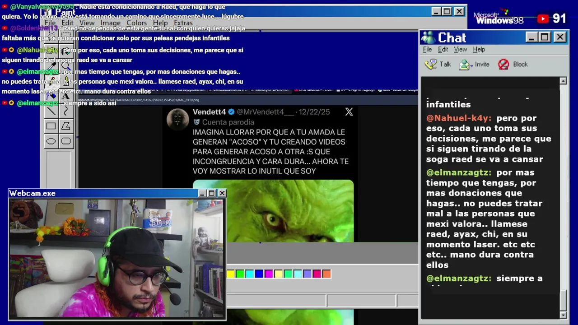Click the Invite people icon in Chat
Screen dimensions: 578x325
[x=464, y=65]
